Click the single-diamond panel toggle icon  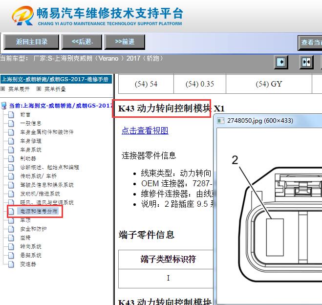pos(281,62)
